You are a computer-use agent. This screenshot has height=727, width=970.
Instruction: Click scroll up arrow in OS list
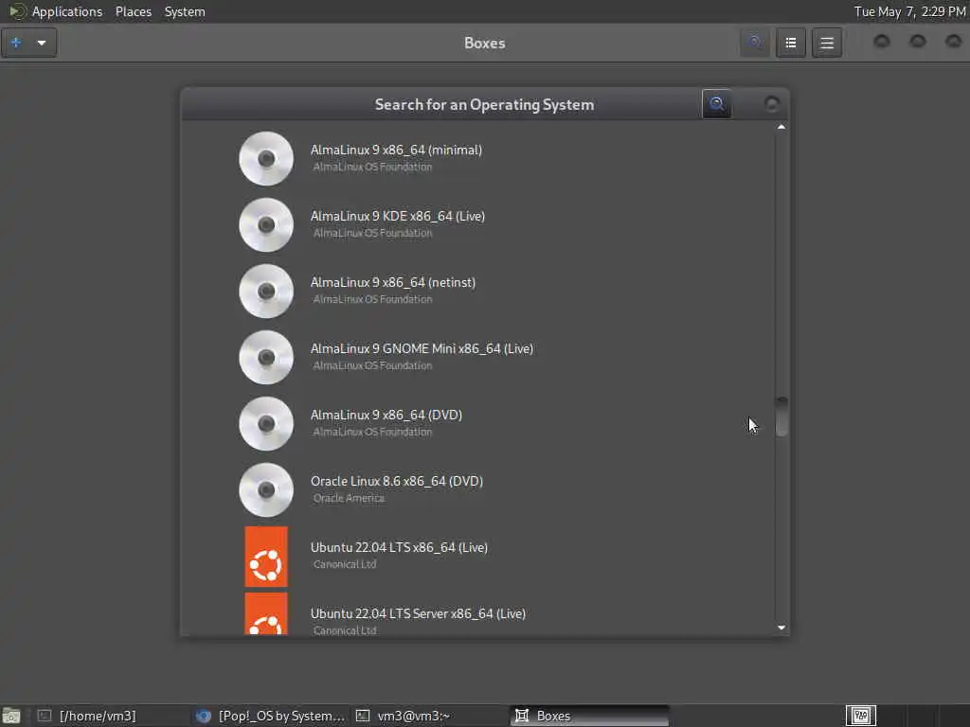click(x=781, y=127)
